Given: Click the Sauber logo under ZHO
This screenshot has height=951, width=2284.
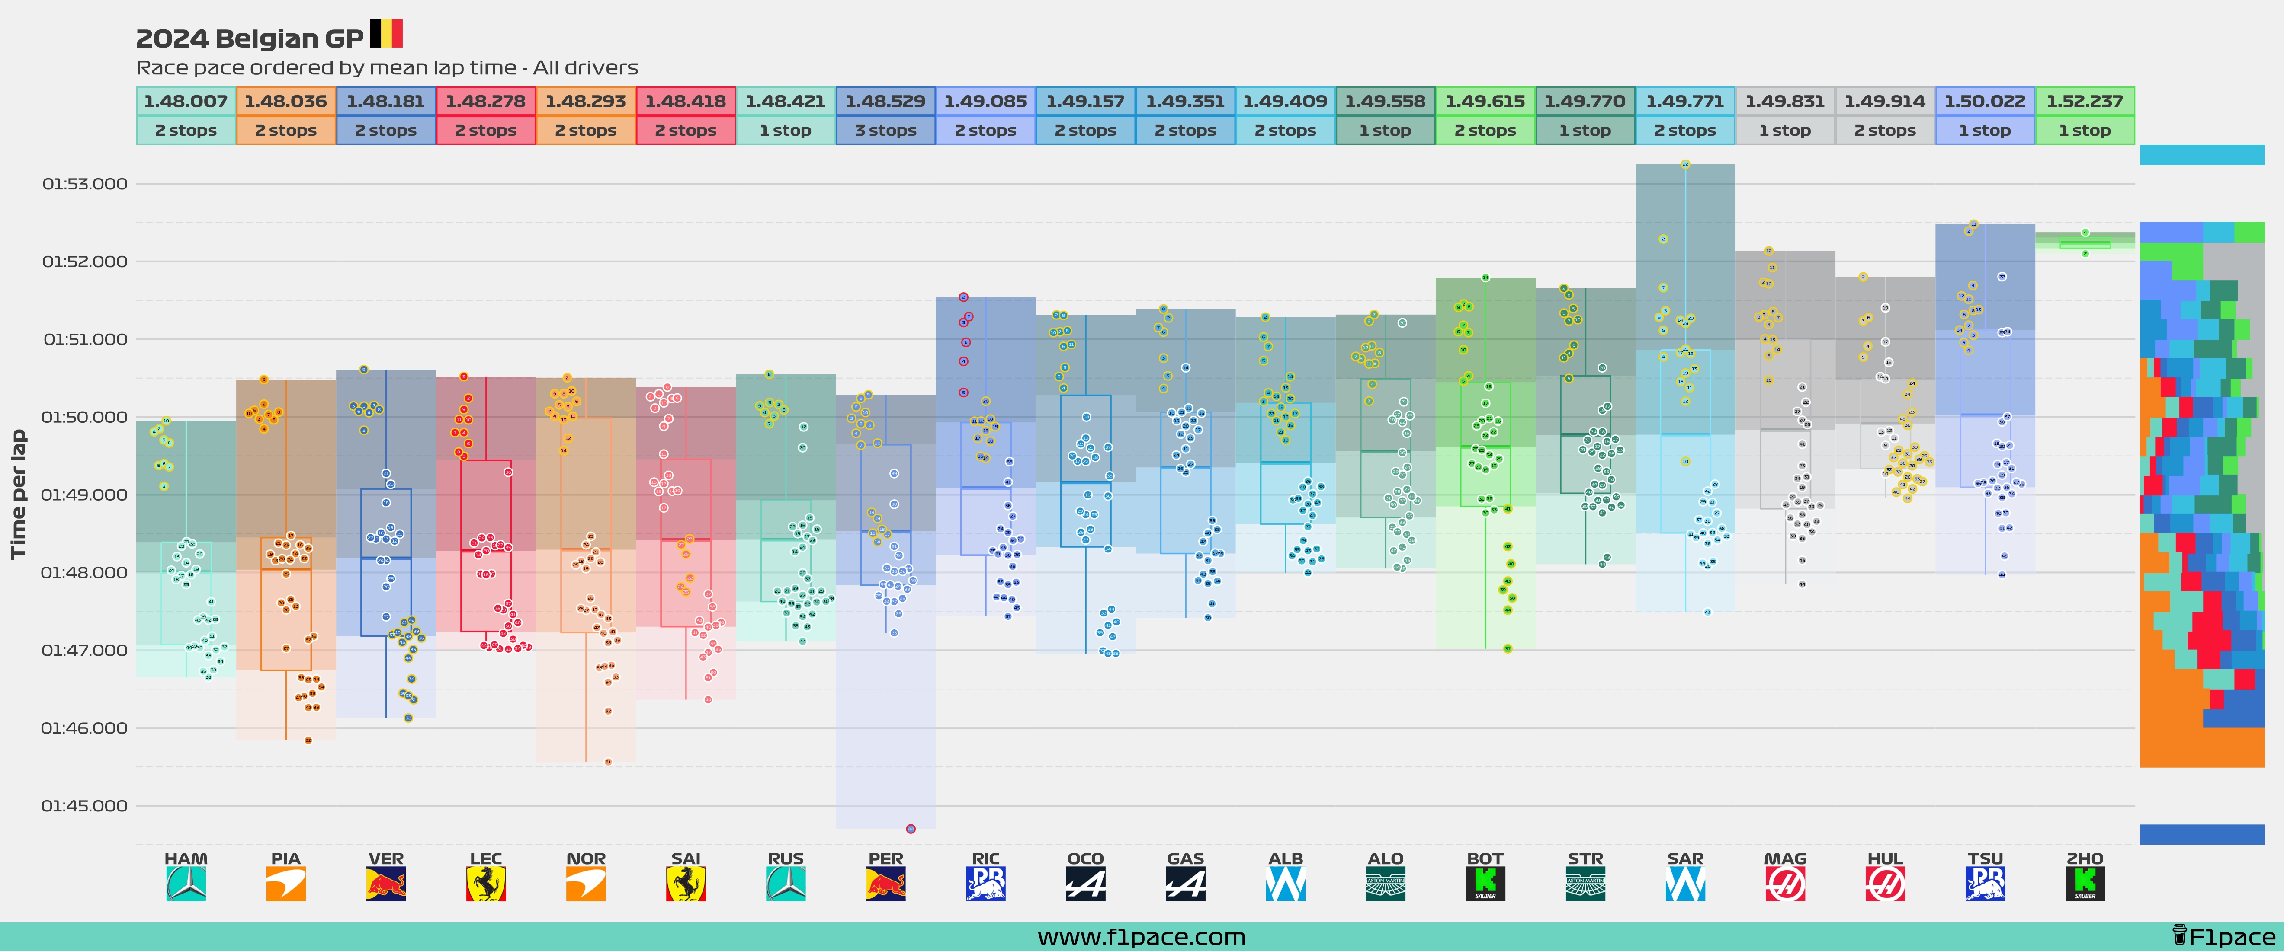Looking at the screenshot, I should (x=2085, y=884).
